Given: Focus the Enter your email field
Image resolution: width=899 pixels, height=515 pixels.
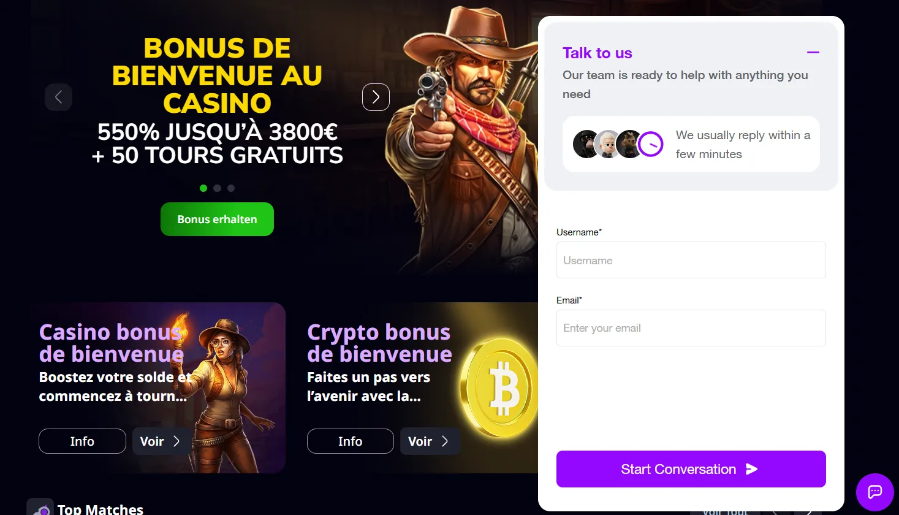Looking at the screenshot, I should (691, 328).
